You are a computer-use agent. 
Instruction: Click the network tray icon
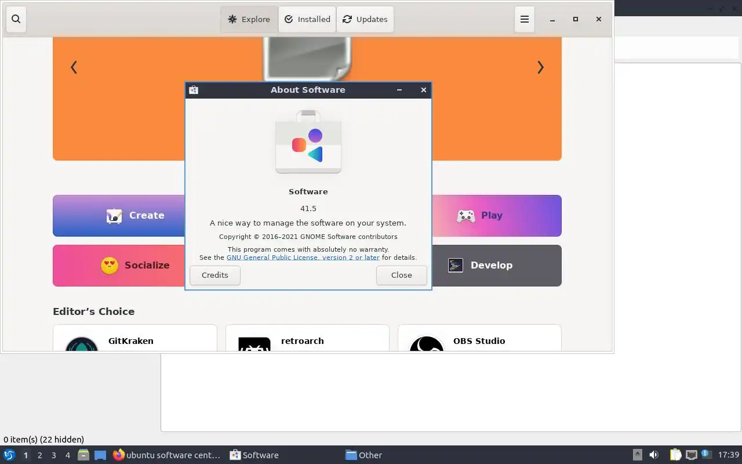tap(691, 455)
